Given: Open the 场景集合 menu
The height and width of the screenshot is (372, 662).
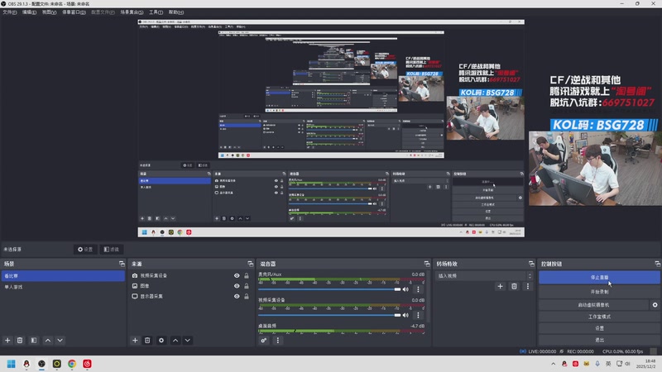Looking at the screenshot, I should tap(132, 12).
